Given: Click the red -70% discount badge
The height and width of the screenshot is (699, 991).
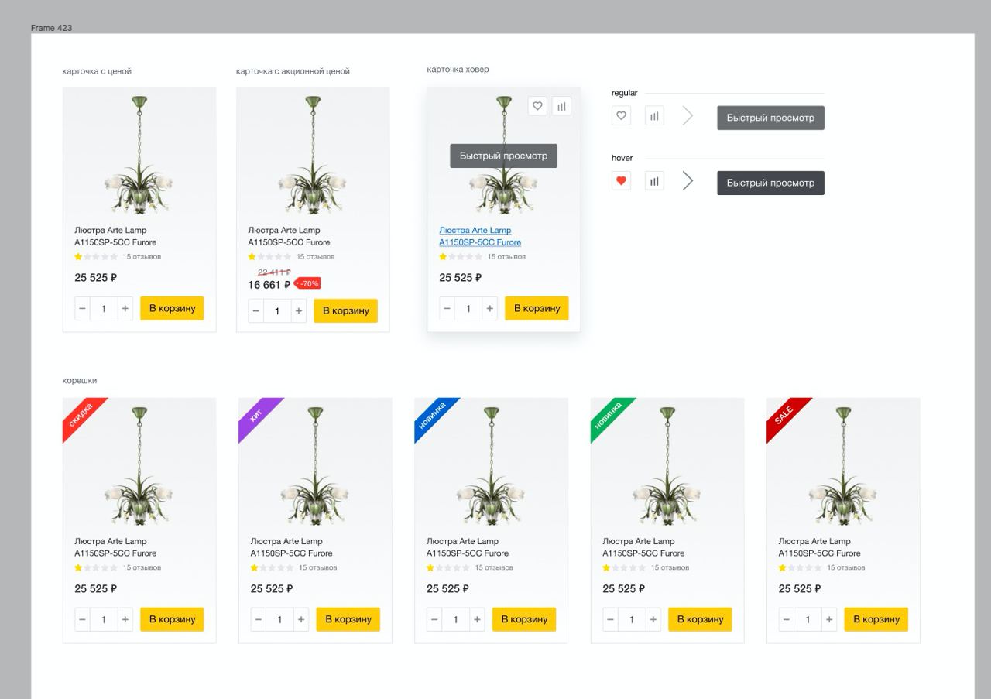Looking at the screenshot, I should click(309, 283).
